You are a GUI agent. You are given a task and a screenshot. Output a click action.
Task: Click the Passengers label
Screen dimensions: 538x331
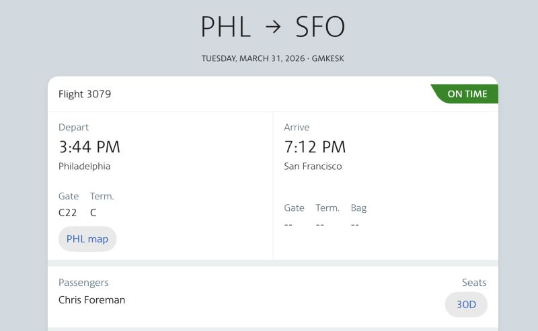[83, 283]
